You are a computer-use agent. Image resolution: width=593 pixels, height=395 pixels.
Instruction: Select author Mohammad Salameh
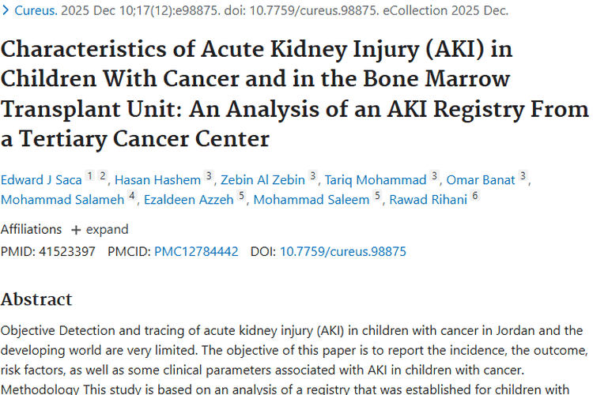click(x=62, y=200)
